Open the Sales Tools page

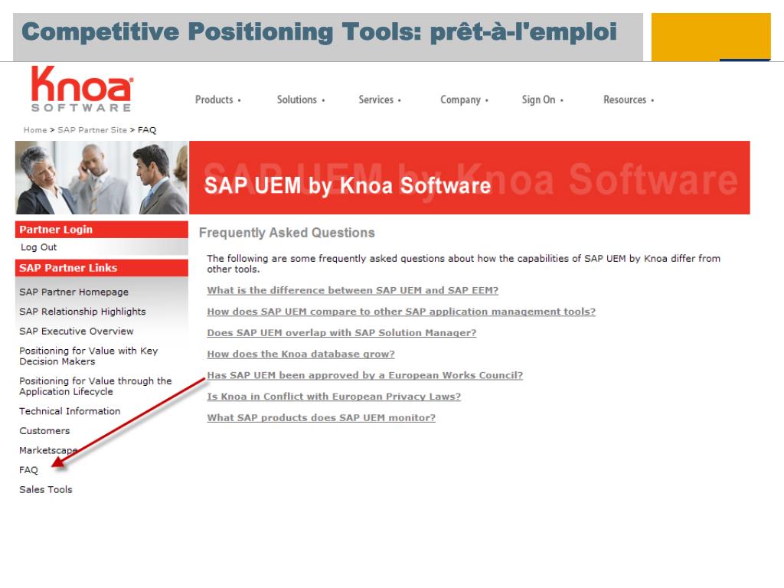point(45,489)
